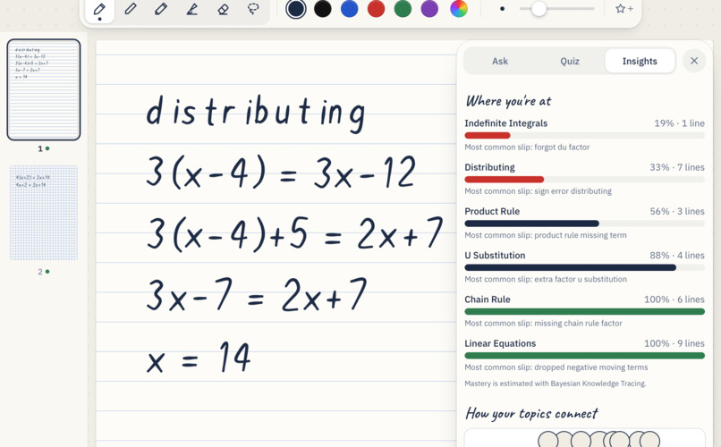Choose the black ink color

click(x=323, y=9)
